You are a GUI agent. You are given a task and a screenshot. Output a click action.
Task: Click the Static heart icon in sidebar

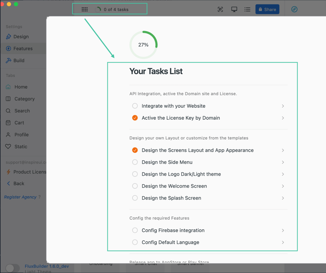(x=8, y=146)
